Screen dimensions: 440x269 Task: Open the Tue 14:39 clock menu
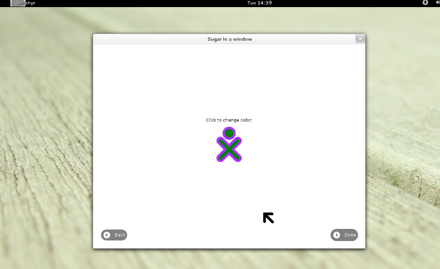coord(260,3)
